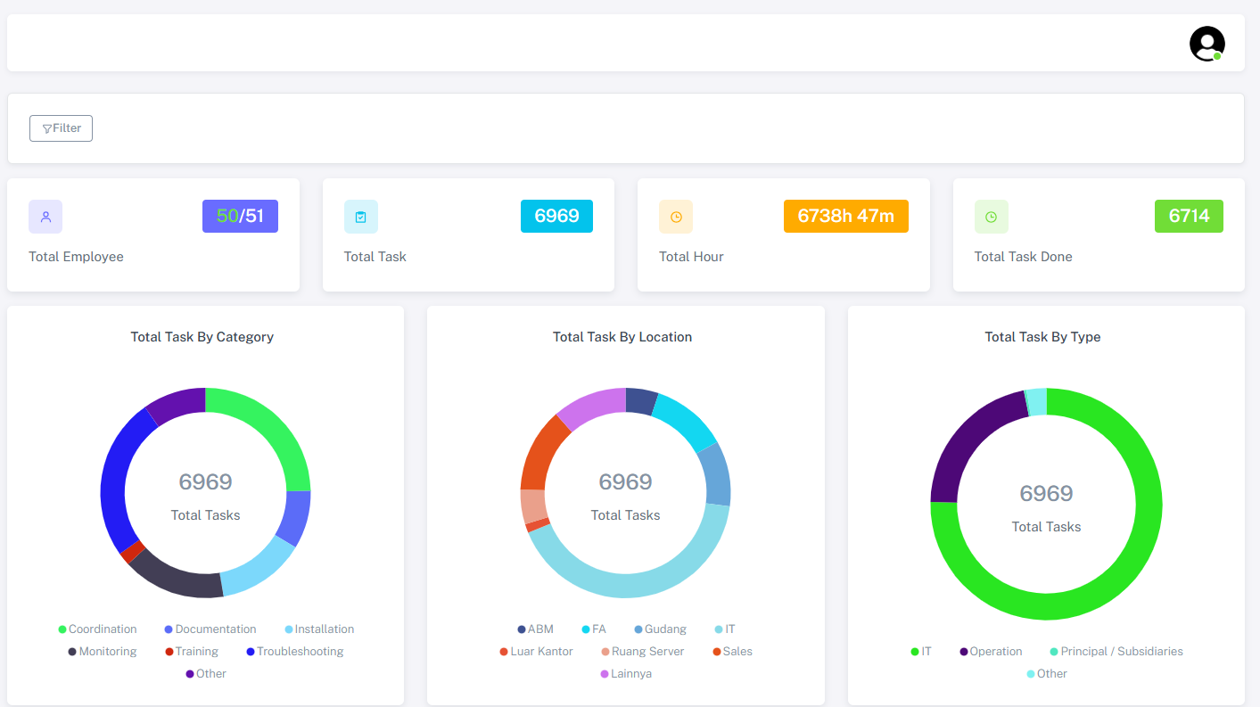
Task: Click the Total Hour clock icon
Action: tap(676, 217)
